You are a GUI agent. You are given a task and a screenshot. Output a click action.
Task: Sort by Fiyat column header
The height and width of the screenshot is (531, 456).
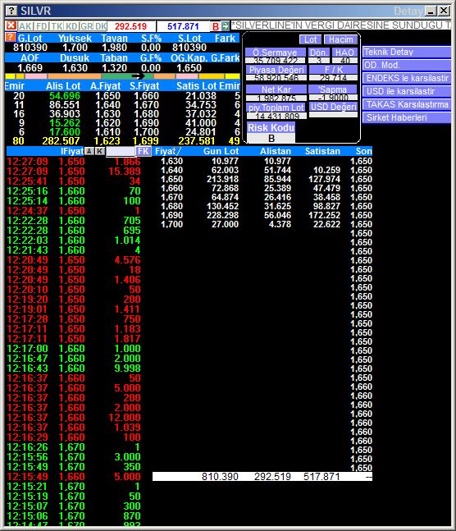pyautogui.click(x=166, y=151)
